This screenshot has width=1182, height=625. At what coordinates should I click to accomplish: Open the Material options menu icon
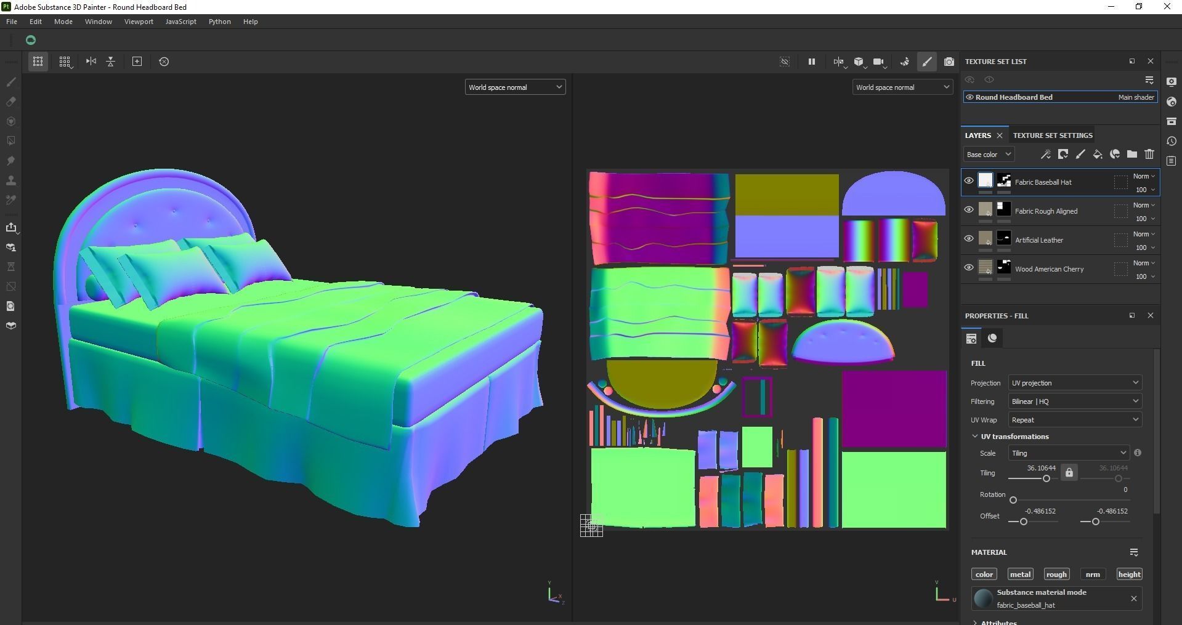1134,552
